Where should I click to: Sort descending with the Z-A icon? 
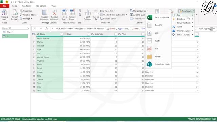(x=80, y=15)
